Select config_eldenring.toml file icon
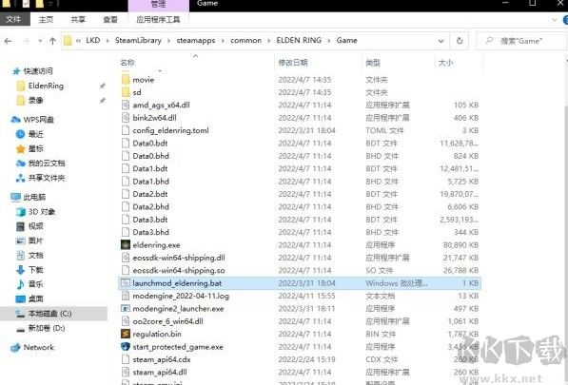Screen dimensions: 568x385 click(x=126, y=130)
